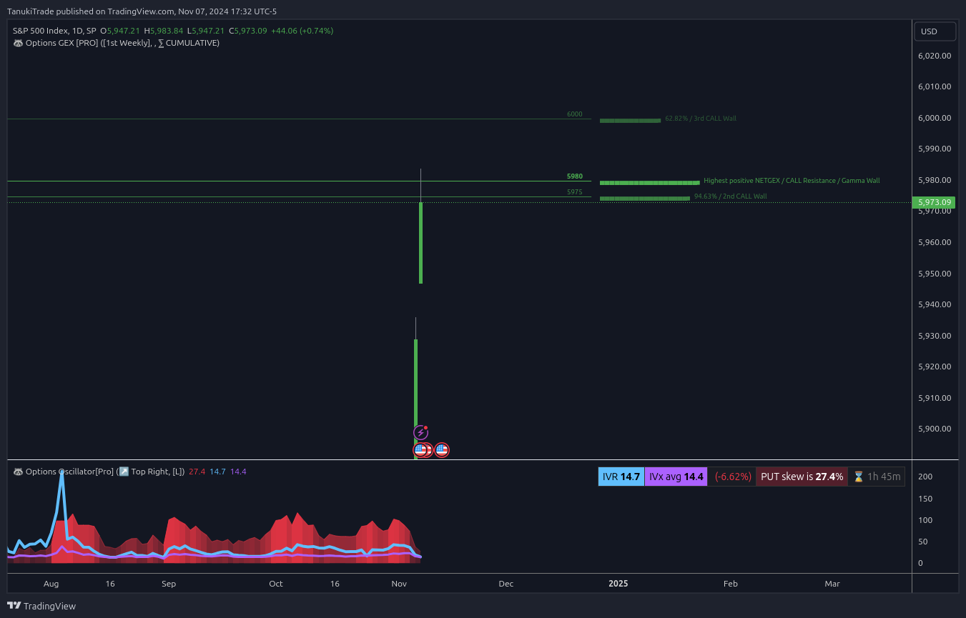Click the PUT skew is 27.4% box

(x=802, y=477)
